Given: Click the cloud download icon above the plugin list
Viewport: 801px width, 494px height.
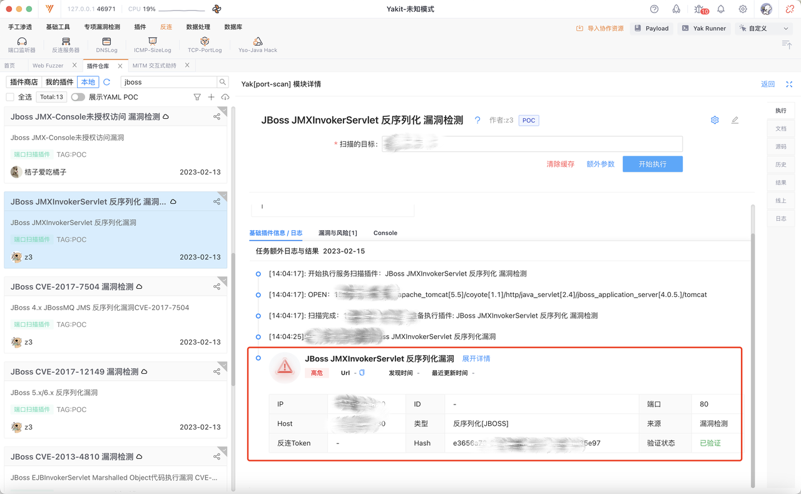Looking at the screenshot, I should 225,97.
